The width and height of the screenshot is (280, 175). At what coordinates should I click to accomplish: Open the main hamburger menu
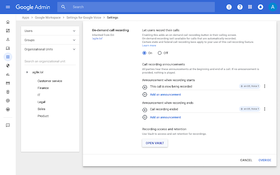[7, 7]
